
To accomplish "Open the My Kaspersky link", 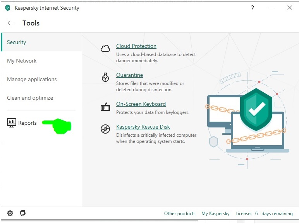I will (215, 214).
